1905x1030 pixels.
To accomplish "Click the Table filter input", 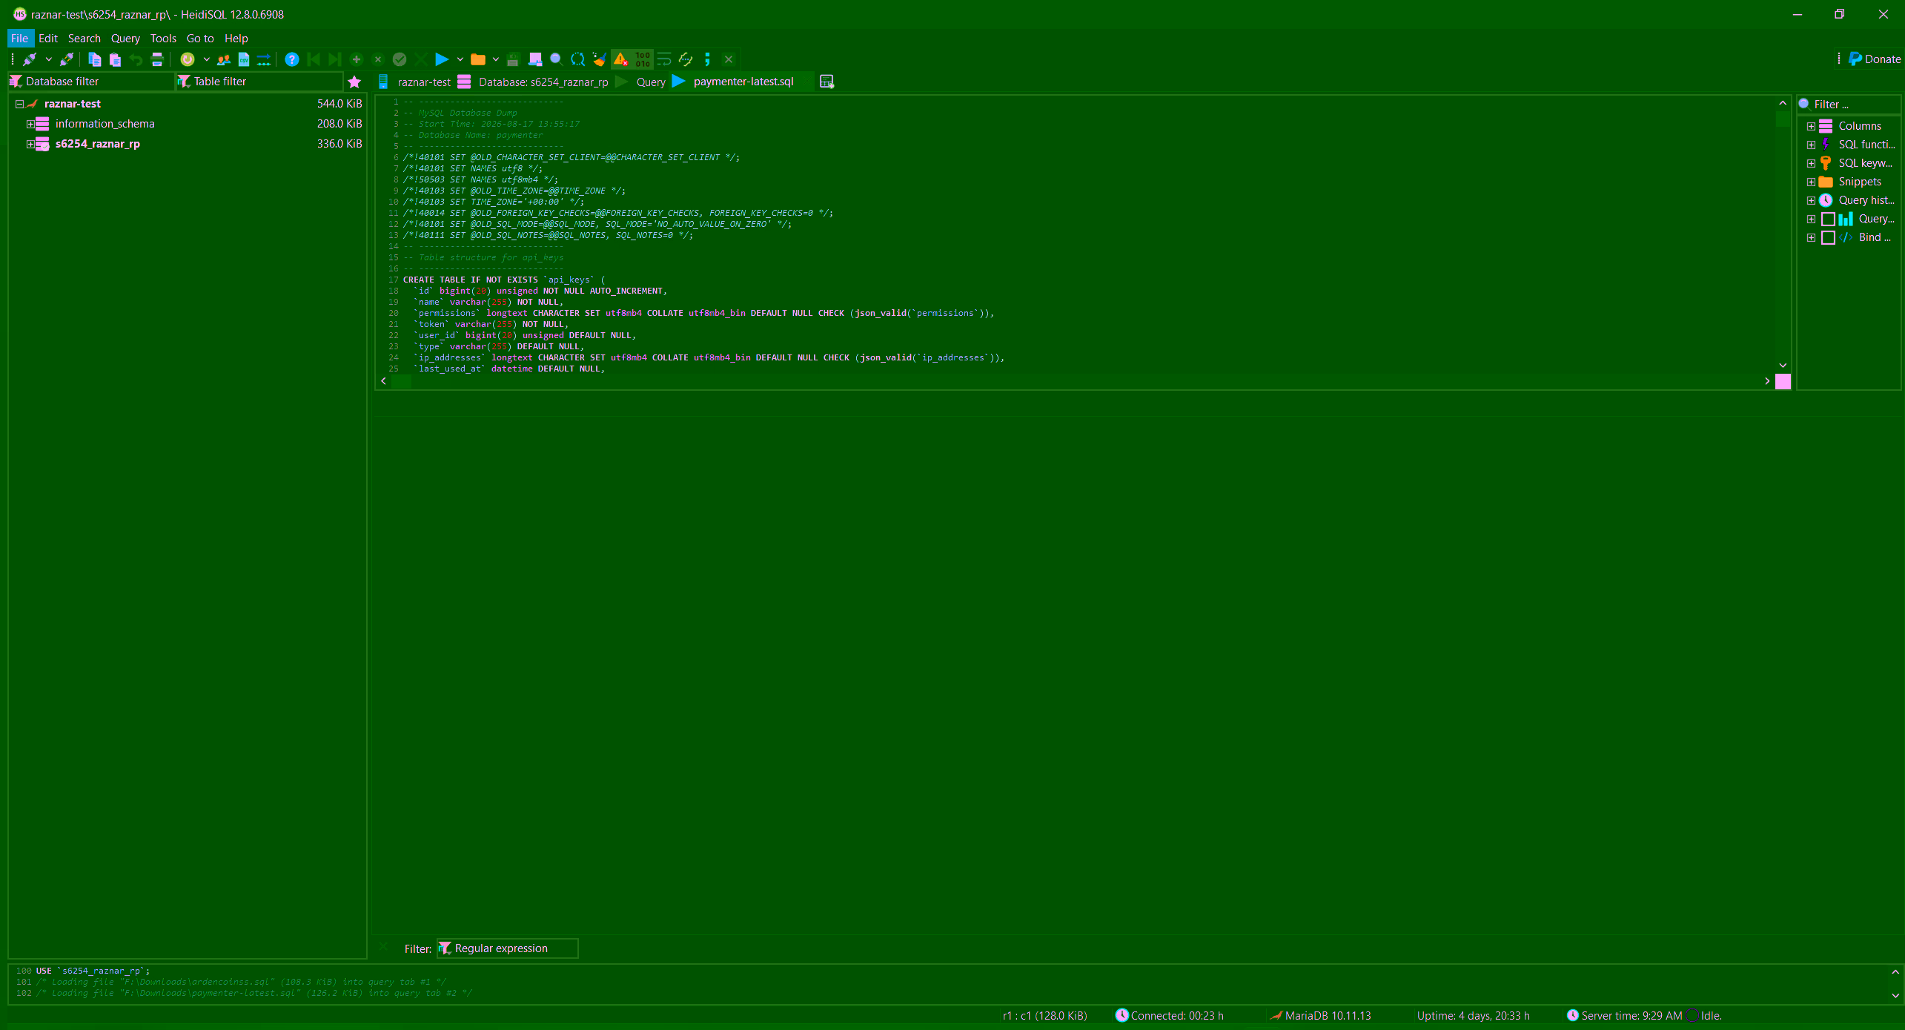I will pos(259,82).
